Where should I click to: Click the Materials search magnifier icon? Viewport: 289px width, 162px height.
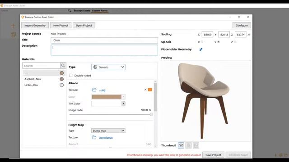(x=63, y=66)
